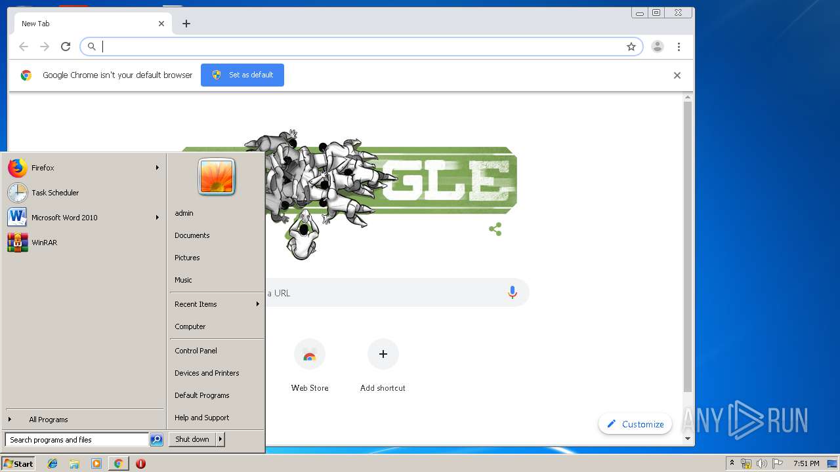Viewport: 840px width, 472px height.
Task: Select the New Tab tab
Action: (93, 24)
